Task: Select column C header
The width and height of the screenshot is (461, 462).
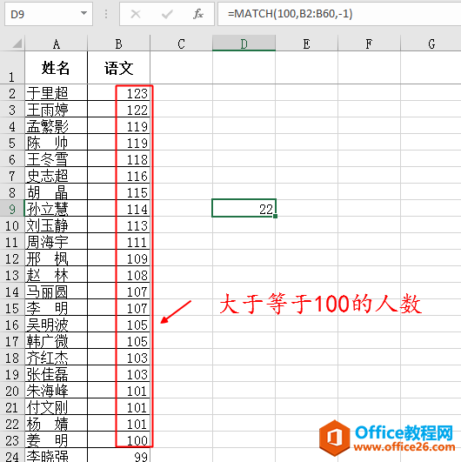Action: [x=181, y=44]
